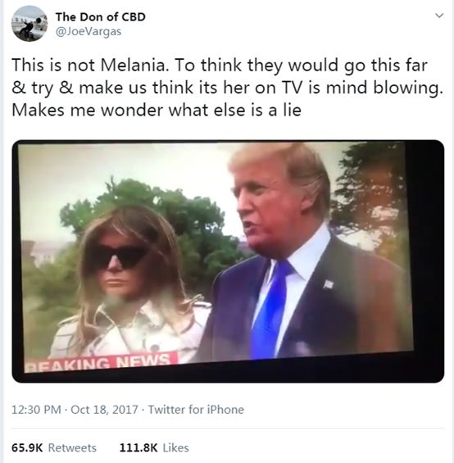Select the Oct 18, 2017 date

point(104,410)
